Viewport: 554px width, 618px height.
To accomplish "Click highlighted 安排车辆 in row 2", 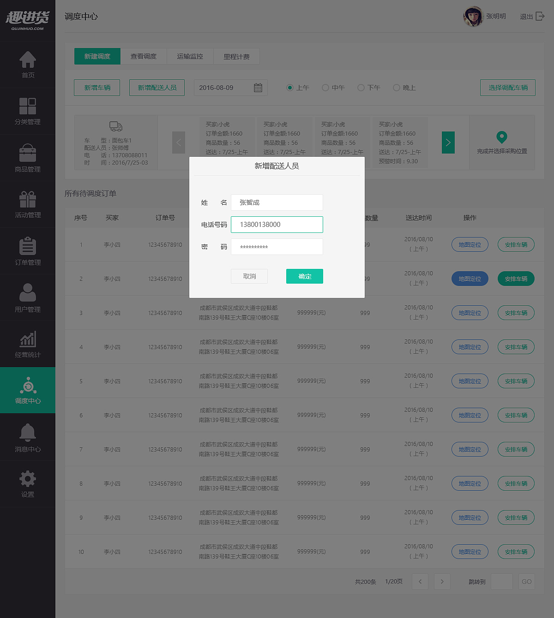I will coord(516,279).
